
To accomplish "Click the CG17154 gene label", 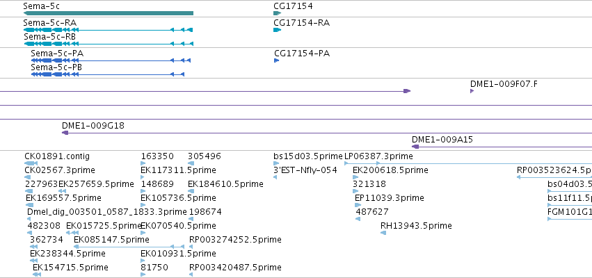I will 293,6.
